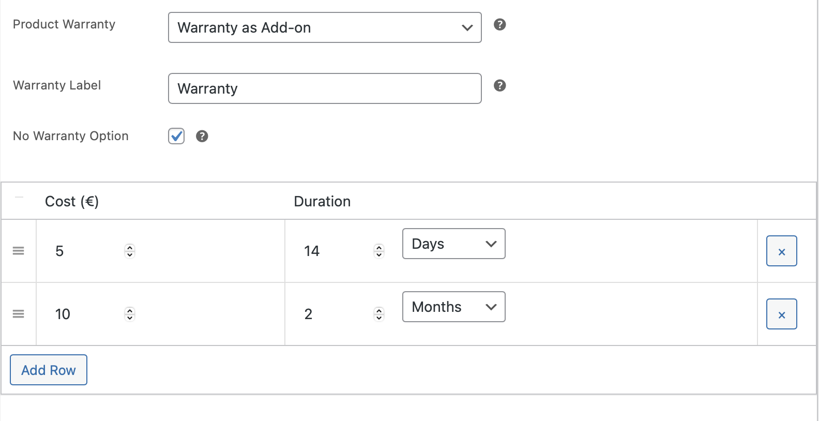This screenshot has width=819, height=421.
Task: Click drag handle of the 5 euro row
Action: coord(19,251)
